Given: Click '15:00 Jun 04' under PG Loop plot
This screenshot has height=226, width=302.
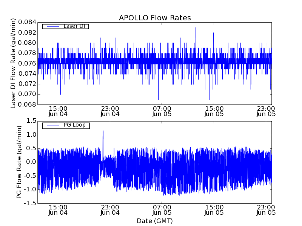Looking at the screenshot, I should pyautogui.click(x=58, y=210).
